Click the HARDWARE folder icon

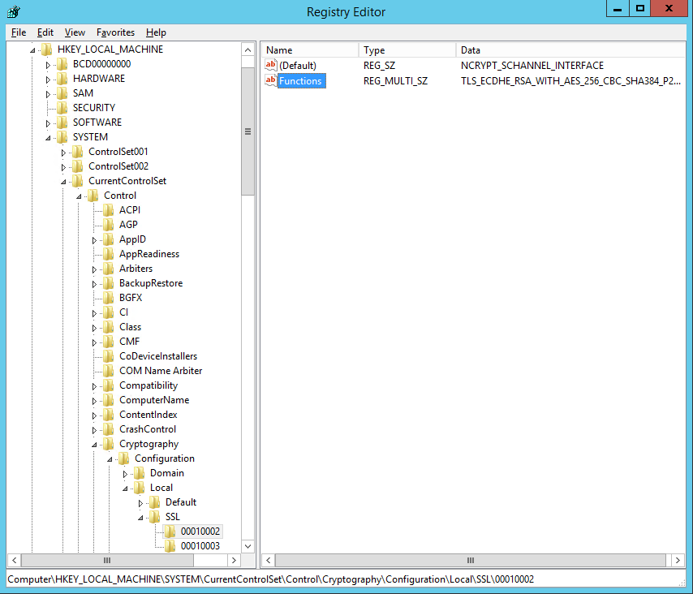pos(62,78)
